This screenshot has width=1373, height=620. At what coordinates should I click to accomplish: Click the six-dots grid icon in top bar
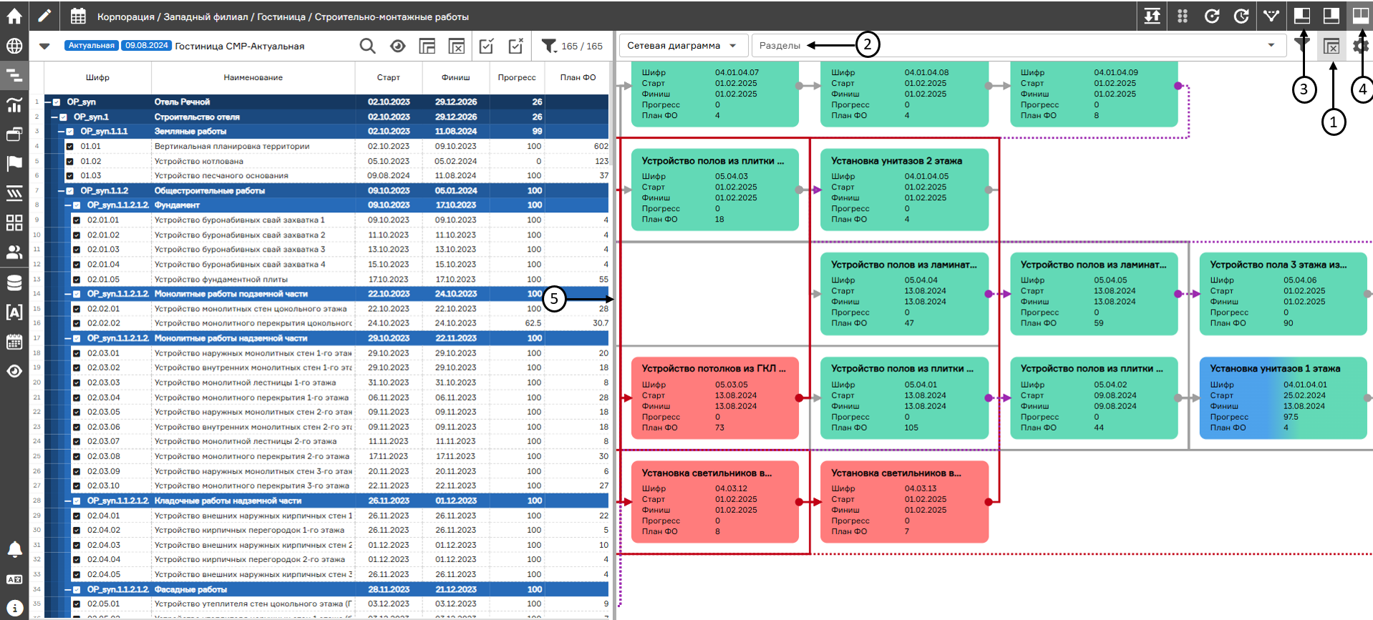[x=1182, y=16]
